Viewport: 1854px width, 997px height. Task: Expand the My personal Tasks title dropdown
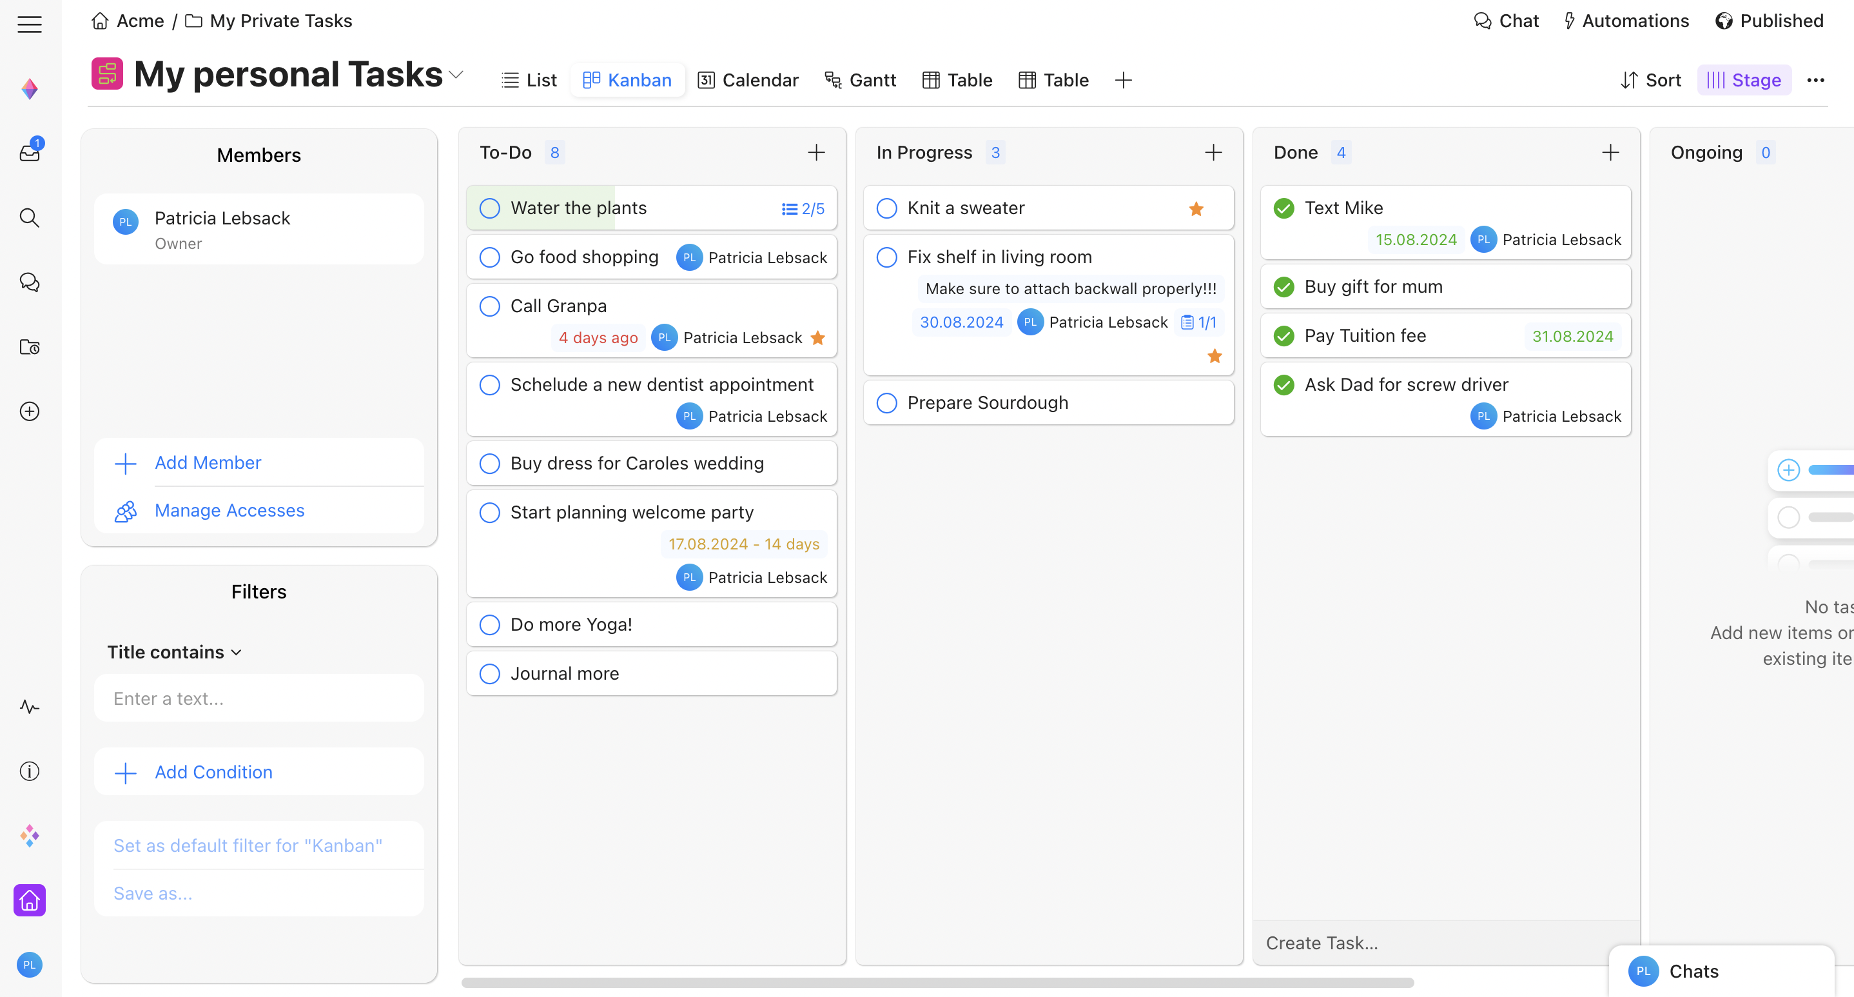tap(456, 75)
